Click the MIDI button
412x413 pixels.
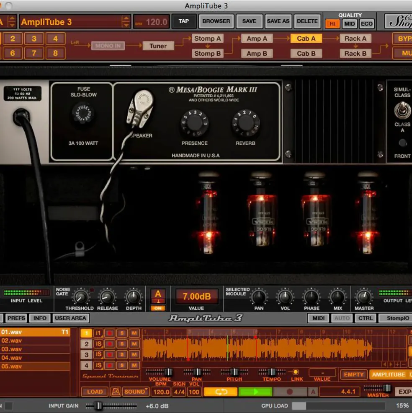(x=318, y=318)
